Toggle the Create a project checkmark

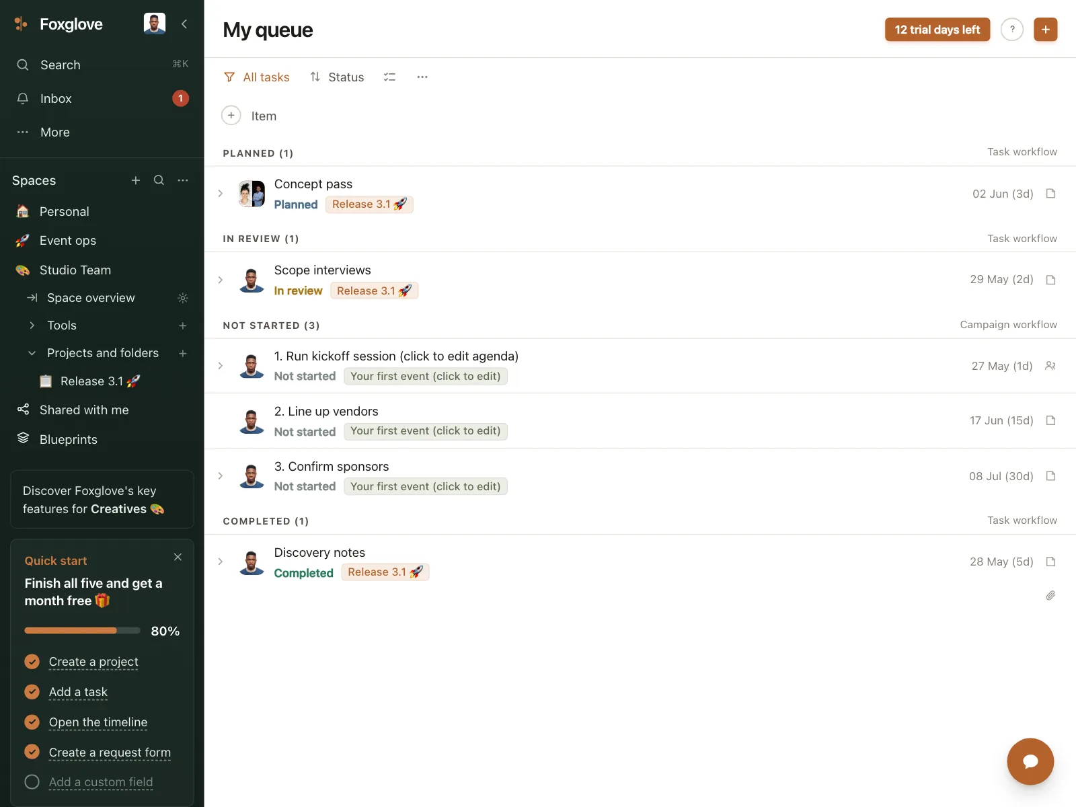pyautogui.click(x=32, y=662)
